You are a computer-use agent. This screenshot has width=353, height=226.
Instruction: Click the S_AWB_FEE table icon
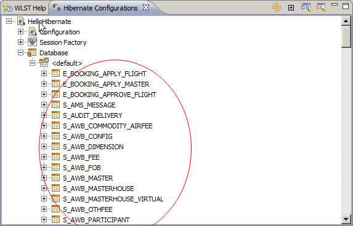pyautogui.click(x=56, y=157)
